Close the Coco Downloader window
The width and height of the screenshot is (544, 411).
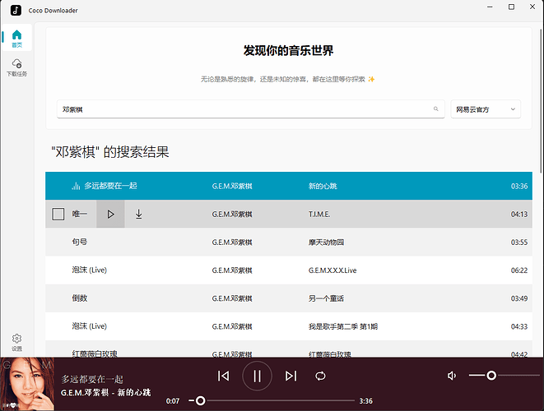click(x=532, y=7)
